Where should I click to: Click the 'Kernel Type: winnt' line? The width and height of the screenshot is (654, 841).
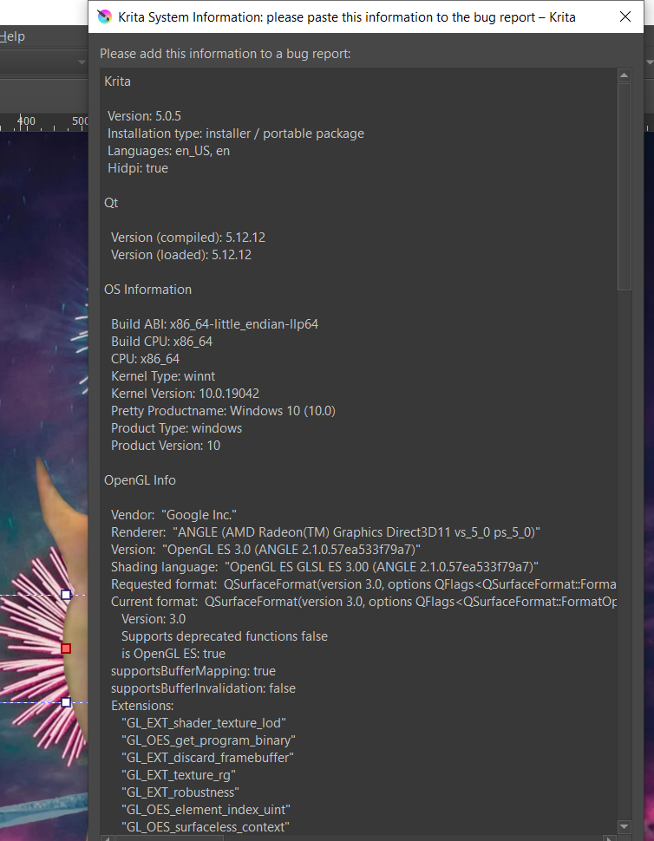(163, 376)
